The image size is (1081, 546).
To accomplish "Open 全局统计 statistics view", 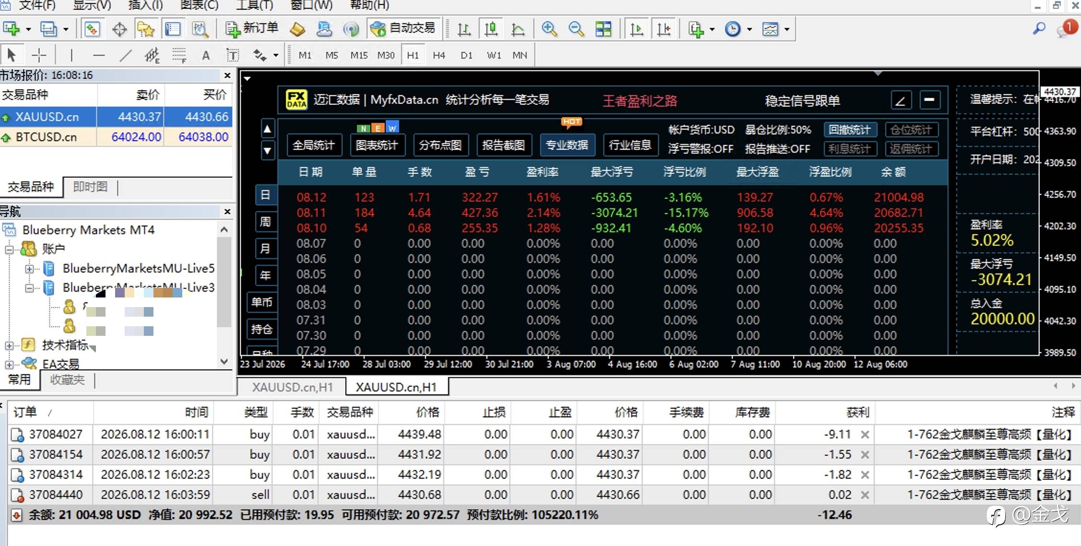I will [314, 145].
